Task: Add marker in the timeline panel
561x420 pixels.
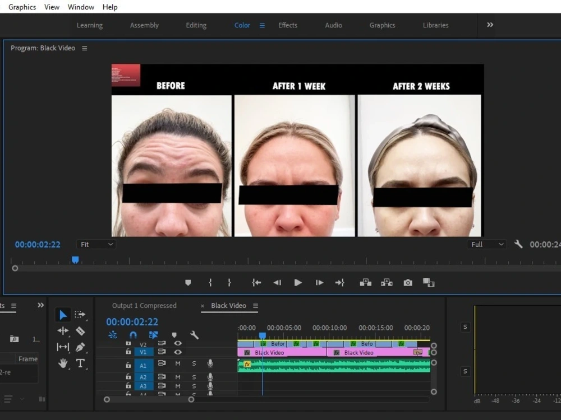Action: [174, 335]
